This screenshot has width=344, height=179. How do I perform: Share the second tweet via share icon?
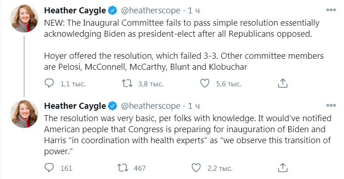pos(282,168)
